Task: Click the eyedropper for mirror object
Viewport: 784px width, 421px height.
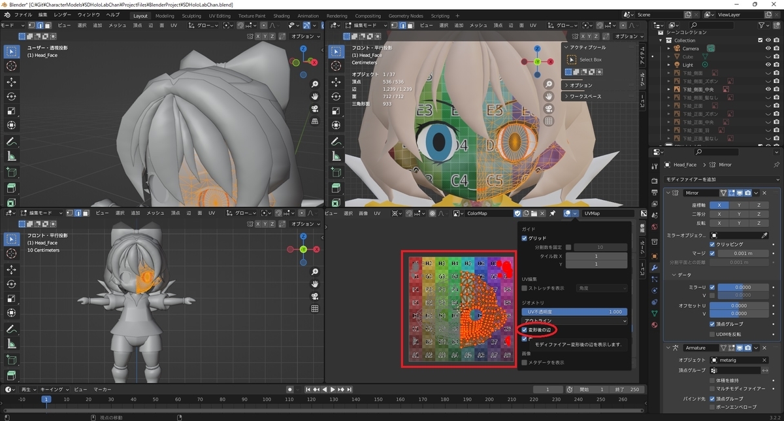Action: pos(764,235)
